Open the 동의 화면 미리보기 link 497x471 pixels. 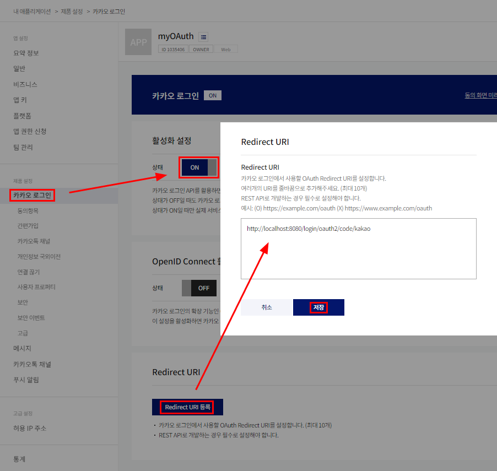[480, 95]
